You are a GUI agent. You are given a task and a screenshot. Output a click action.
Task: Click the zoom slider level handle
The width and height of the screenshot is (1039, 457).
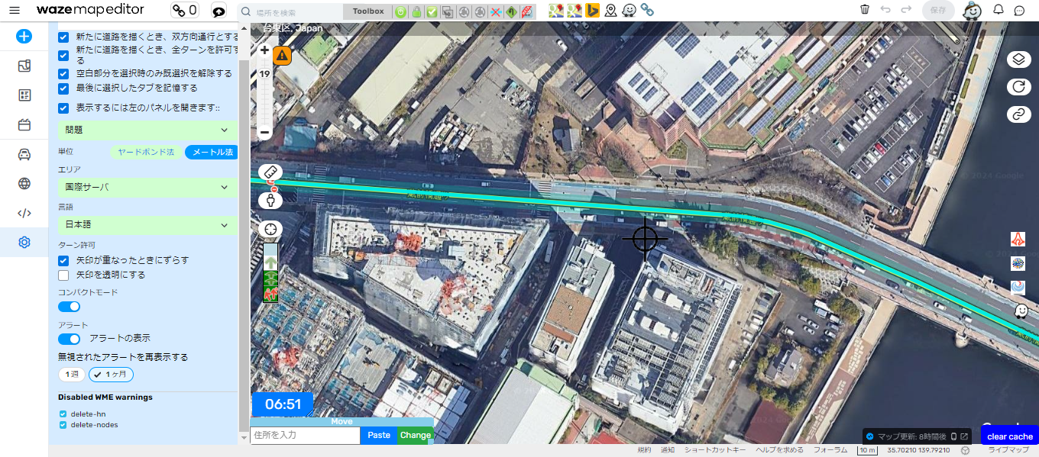pyautogui.click(x=264, y=75)
